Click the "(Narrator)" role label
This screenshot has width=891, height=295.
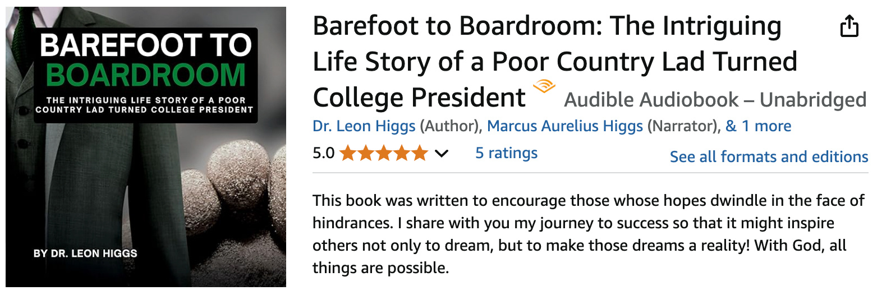click(682, 126)
